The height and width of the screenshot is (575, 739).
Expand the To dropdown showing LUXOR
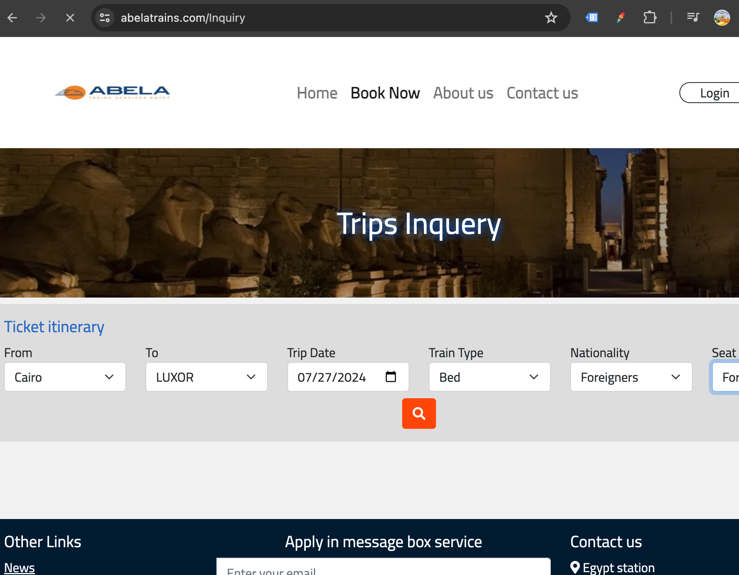206,377
